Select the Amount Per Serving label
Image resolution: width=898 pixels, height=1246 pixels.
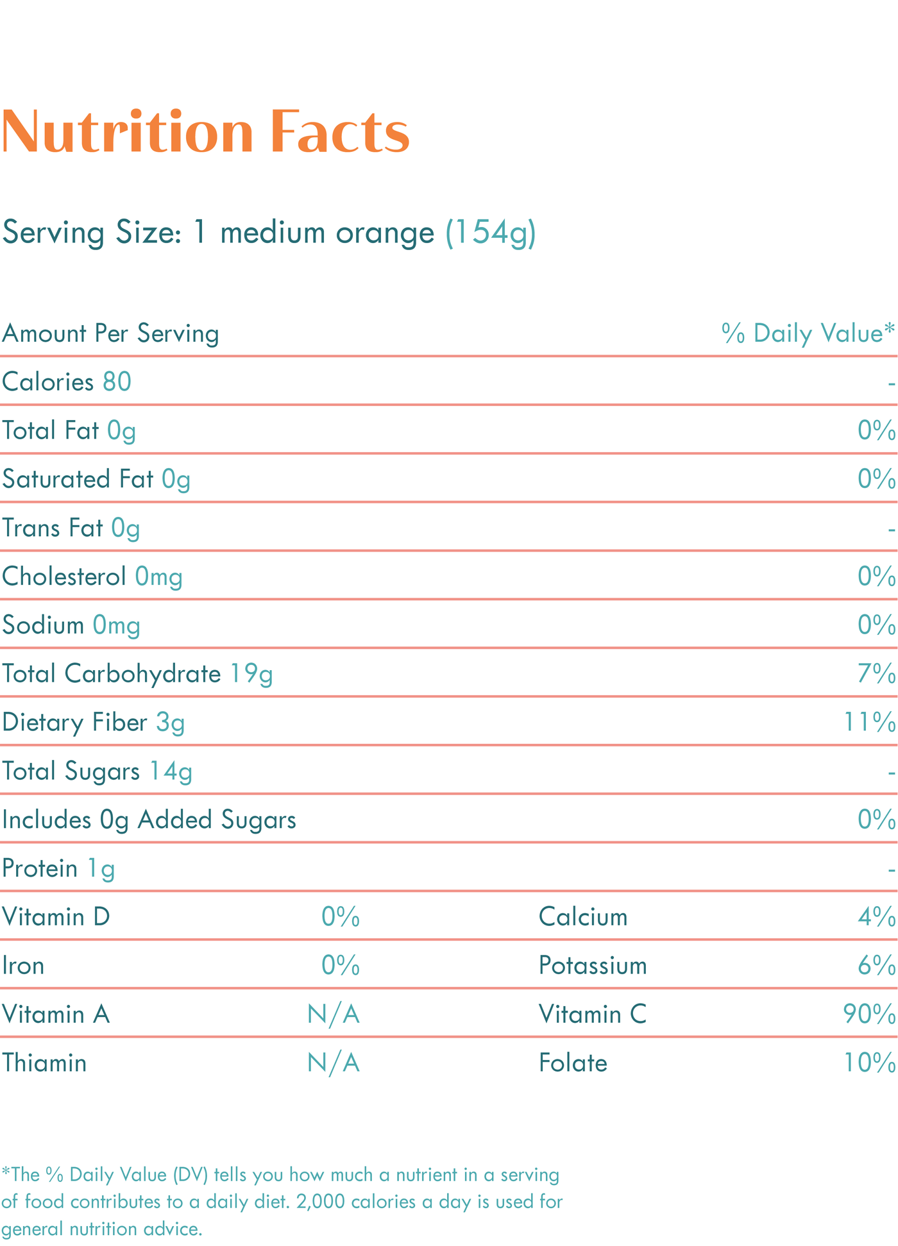coord(110,333)
